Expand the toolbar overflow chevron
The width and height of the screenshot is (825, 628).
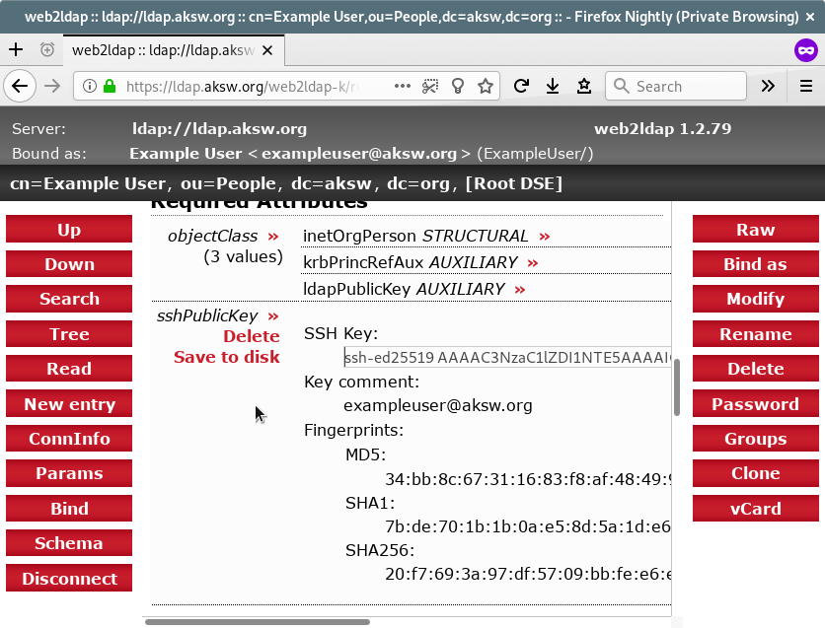pos(768,86)
